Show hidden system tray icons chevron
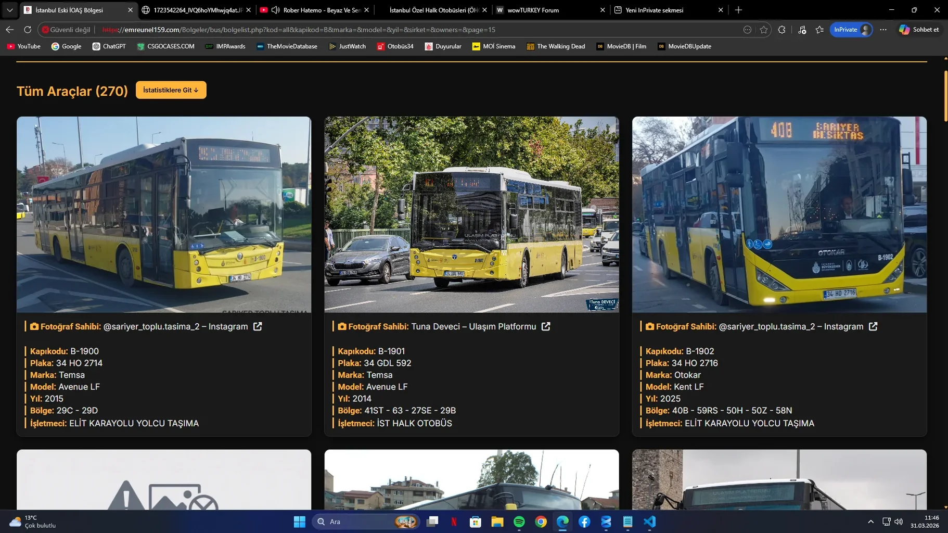948x533 pixels. click(x=870, y=522)
